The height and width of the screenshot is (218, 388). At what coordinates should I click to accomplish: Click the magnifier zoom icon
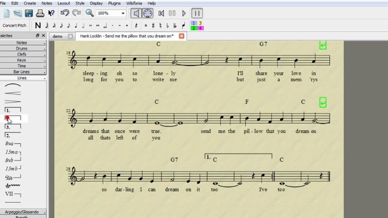pos(90,13)
